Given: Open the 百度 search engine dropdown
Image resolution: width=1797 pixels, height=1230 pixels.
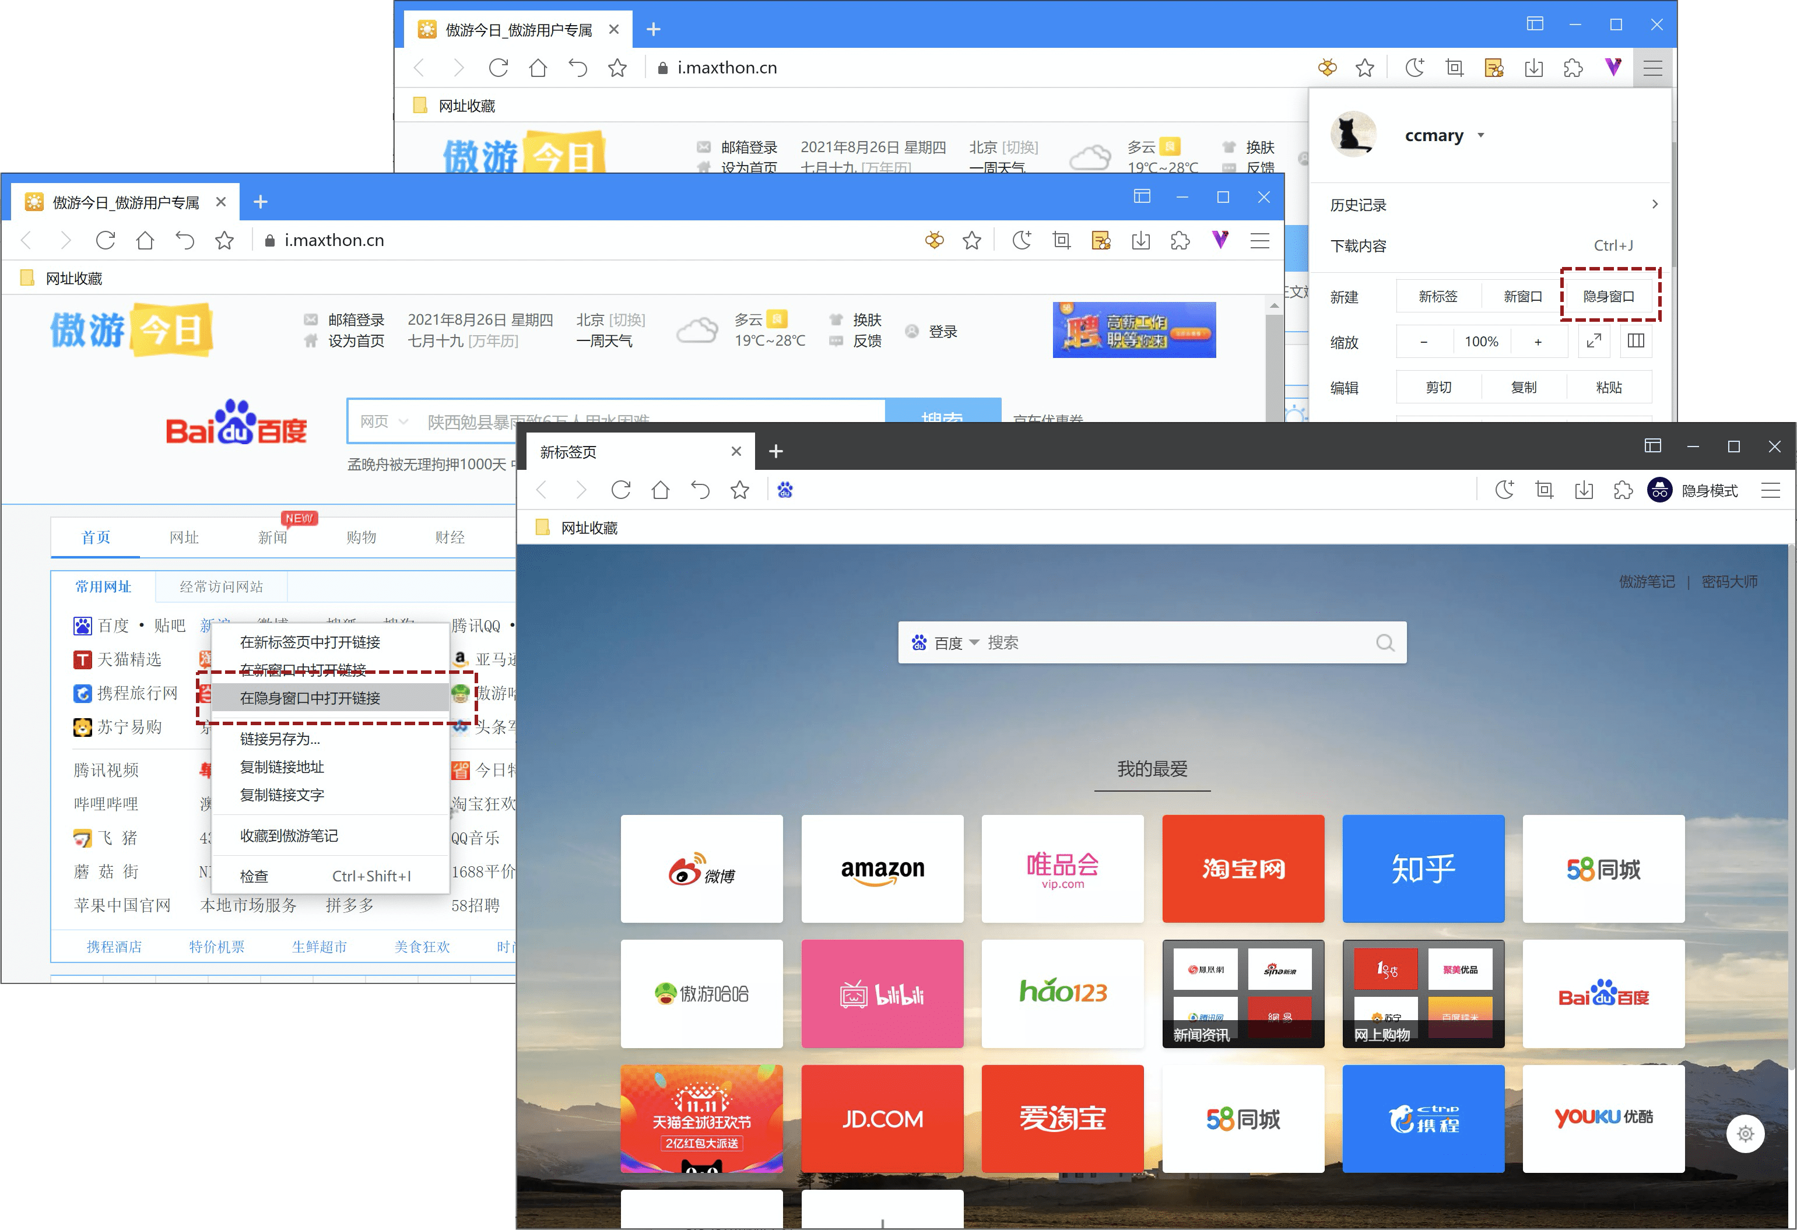Looking at the screenshot, I should [x=974, y=643].
